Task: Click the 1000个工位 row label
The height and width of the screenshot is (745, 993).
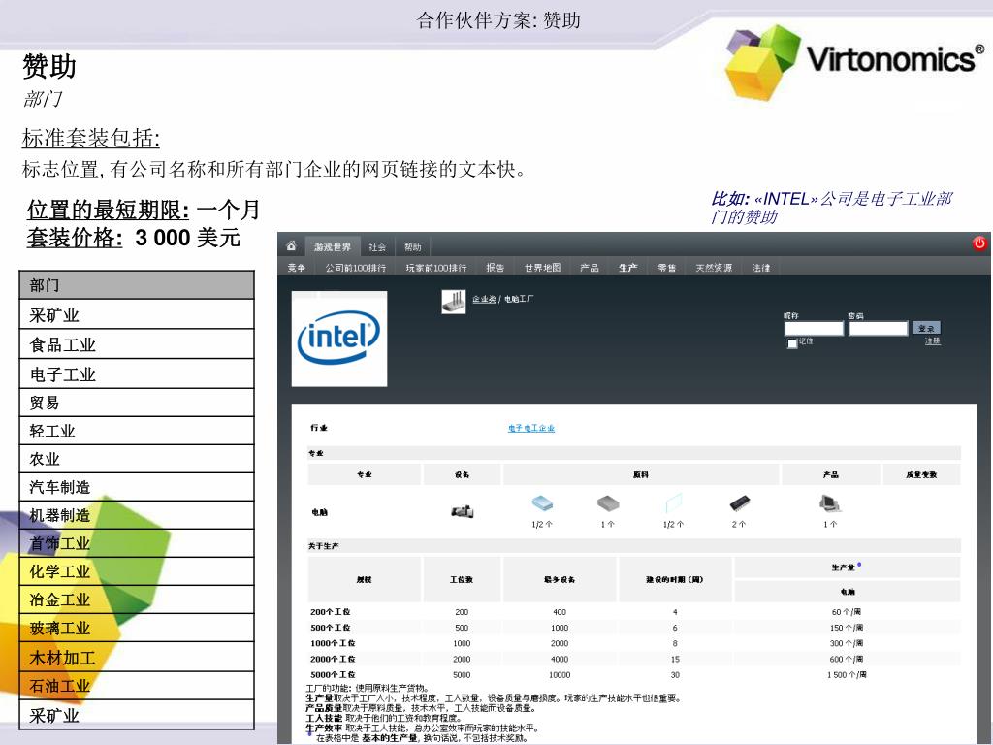Action: pos(333,643)
